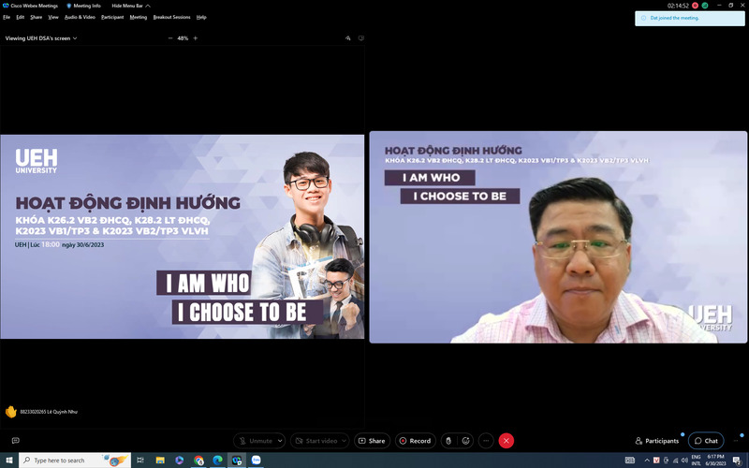This screenshot has width=749, height=468.
Task: Click Start video button
Action: (x=316, y=441)
